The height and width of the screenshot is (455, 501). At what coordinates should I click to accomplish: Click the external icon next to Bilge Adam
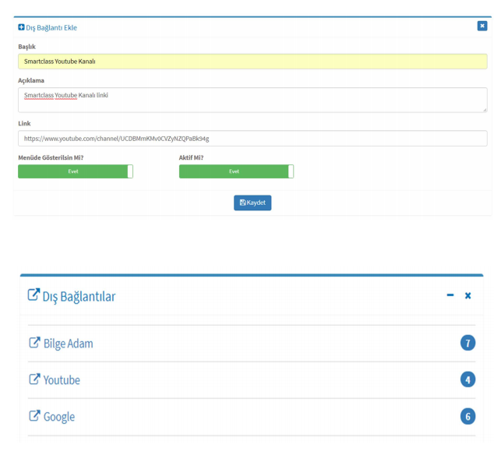pos(34,342)
